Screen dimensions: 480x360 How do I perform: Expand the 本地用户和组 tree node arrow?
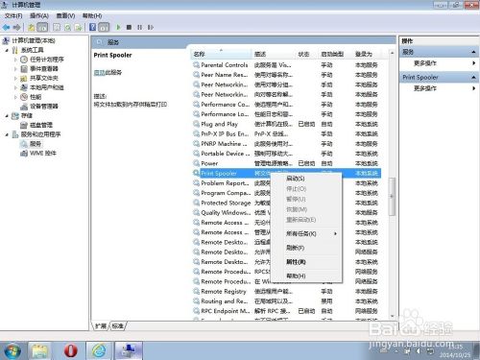pyautogui.click(x=15, y=87)
